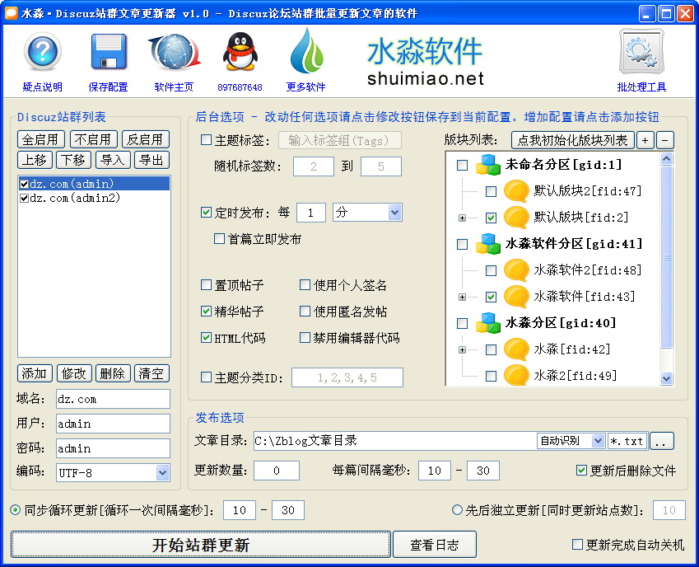The image size is (699, 567).
Task: Toggle 更新后删除文件 checkbox
Action: click(581, 471)
